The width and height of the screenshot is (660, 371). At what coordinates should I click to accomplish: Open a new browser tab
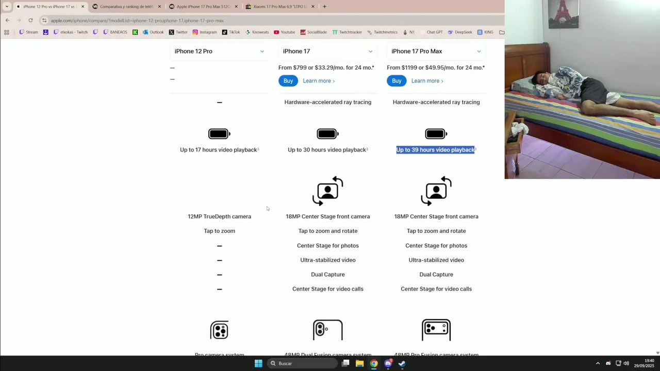(324, 7)
